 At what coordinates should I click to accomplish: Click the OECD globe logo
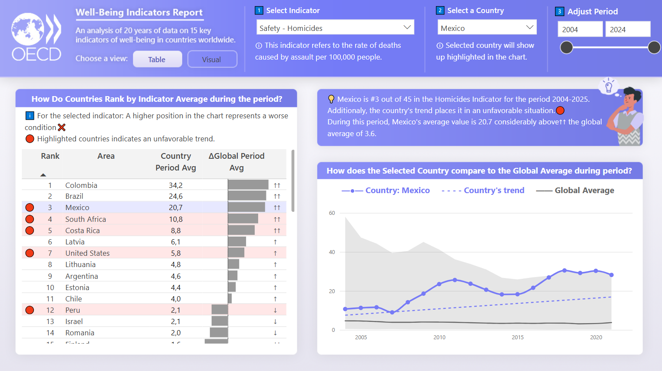[x=36, y=37]
